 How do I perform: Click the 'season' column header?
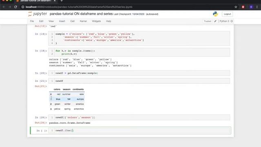66,89
